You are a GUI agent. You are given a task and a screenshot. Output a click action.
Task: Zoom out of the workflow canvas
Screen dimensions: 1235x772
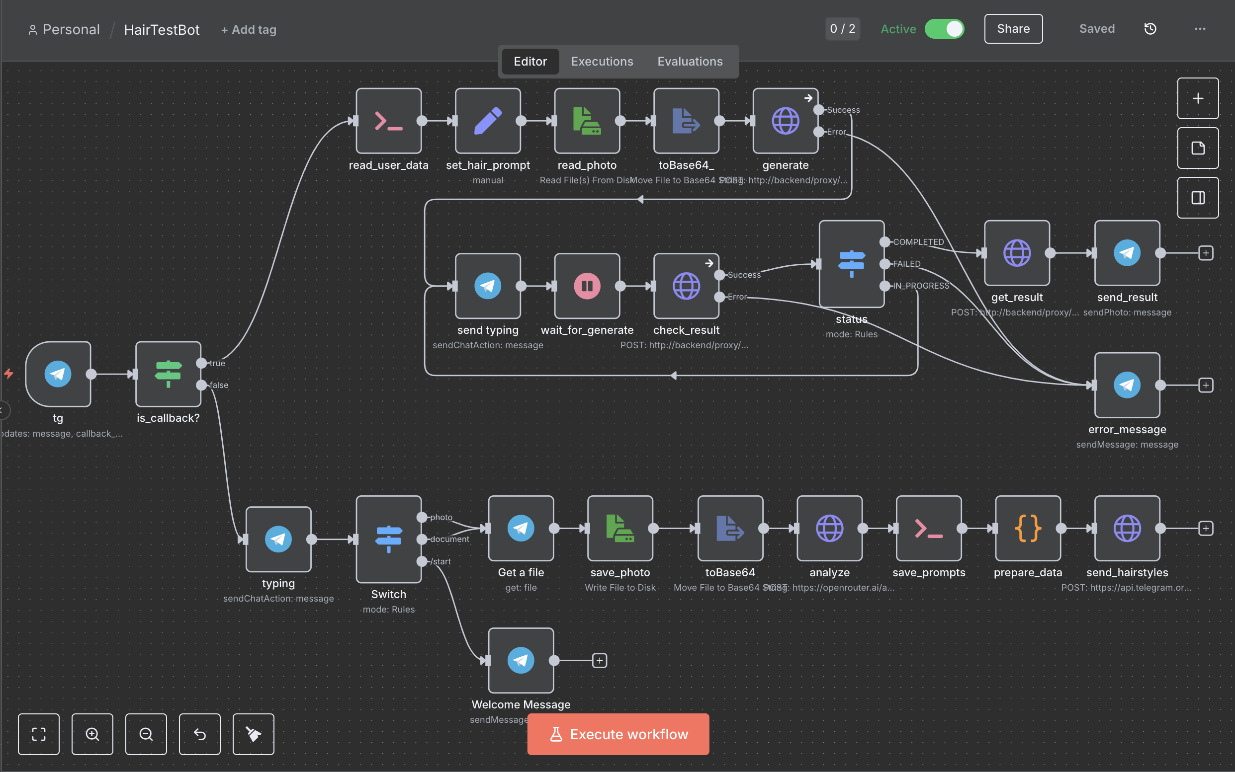tap(146, 734)
